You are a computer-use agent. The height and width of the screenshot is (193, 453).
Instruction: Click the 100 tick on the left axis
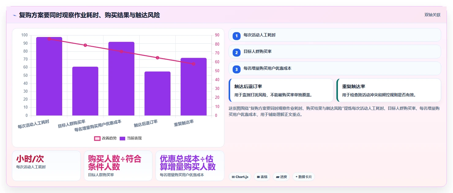24,35
